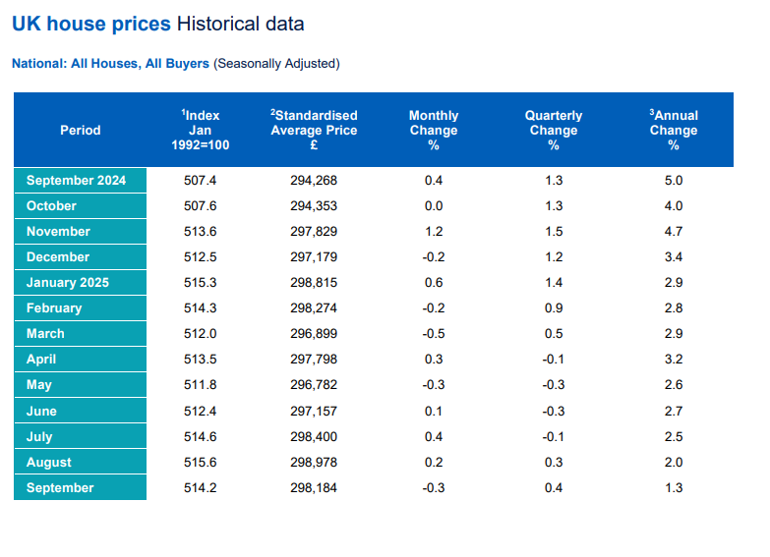Select the 'January 2025' period row label
Image resolution: width=770 pixels, height=557 pixels.
click(x=68, y=283)
